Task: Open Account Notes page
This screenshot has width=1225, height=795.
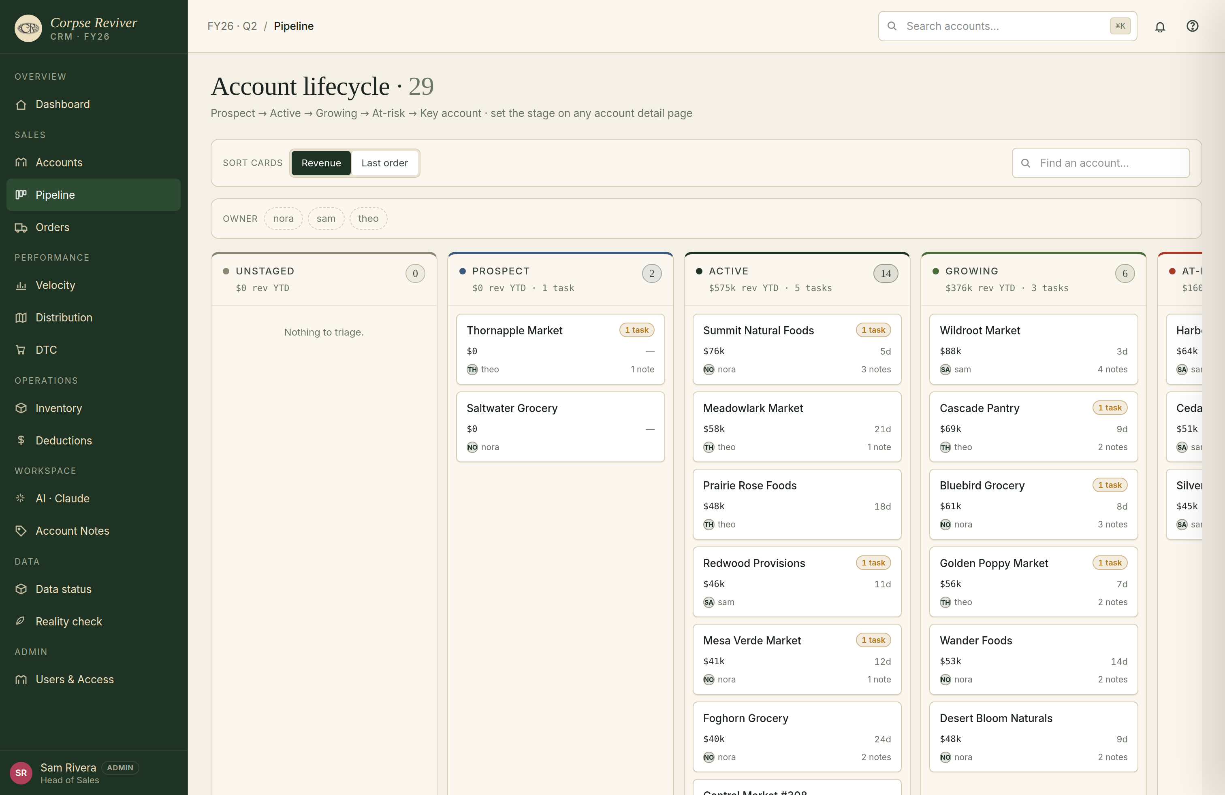Action: (x=93, y=531)
